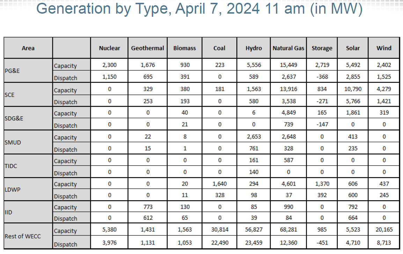This screenshot has height=254, width=403.
Task: Click Rest of WECC hydro dispatch 23,459
Action: [254, 242]
